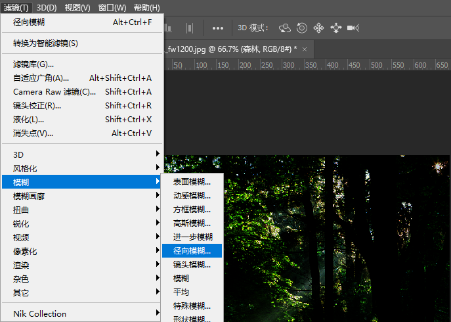Click the distribute spacing icon near dots

(x=190, y=28)
